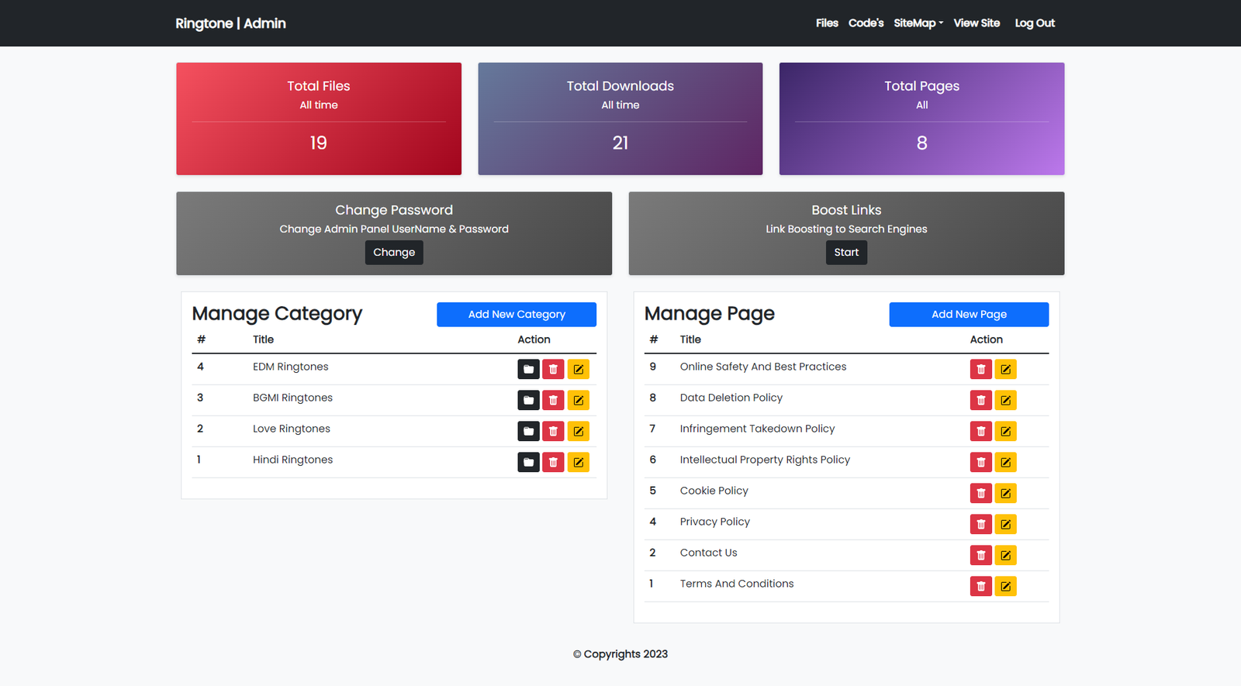The width and height of the screenshot is (1241, 686).
Task: Edit the Data Deletion Policy page
Action: pyautogui.click(x=1005, y=400)
